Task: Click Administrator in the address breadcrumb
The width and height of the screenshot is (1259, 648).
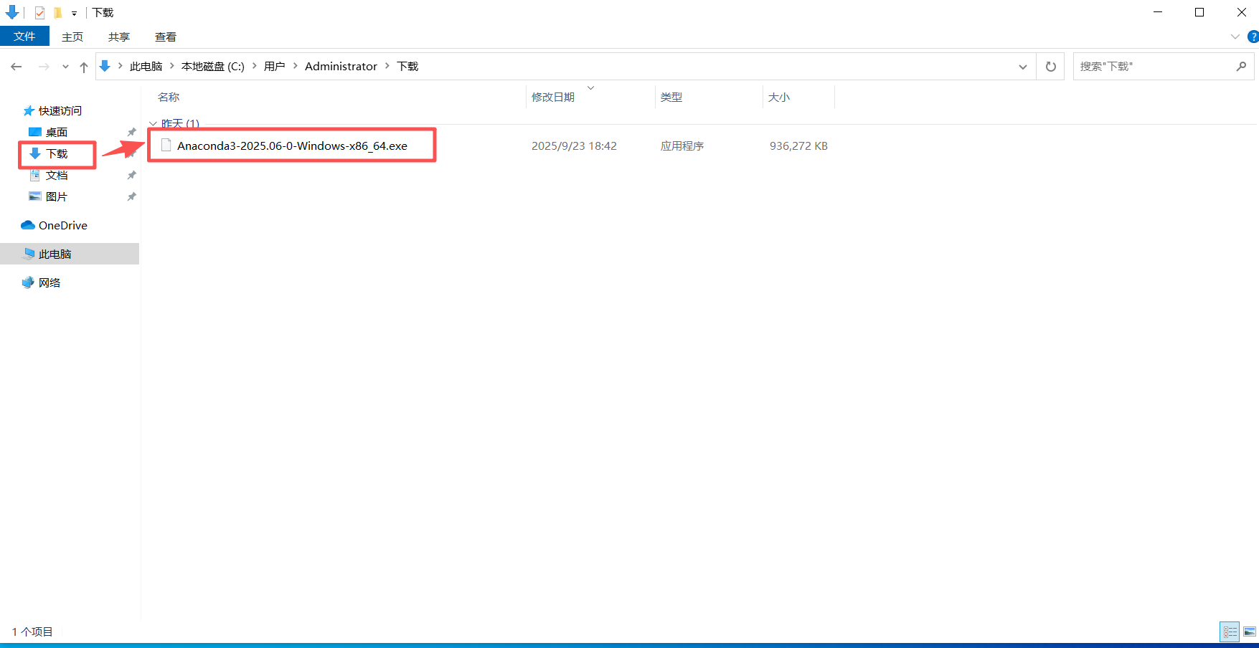Action: (x=341, y=66)
